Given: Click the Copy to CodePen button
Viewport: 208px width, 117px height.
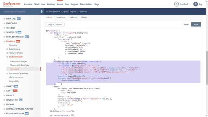Looking at the screenshot, I should coord(55,25).
